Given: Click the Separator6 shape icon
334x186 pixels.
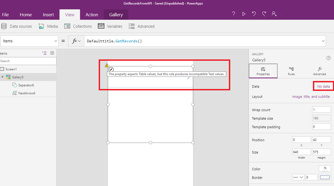Looking at the screenshot, I should coord(14,85).
